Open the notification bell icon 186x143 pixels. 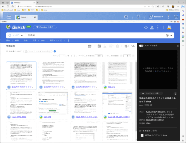(138, 17)
